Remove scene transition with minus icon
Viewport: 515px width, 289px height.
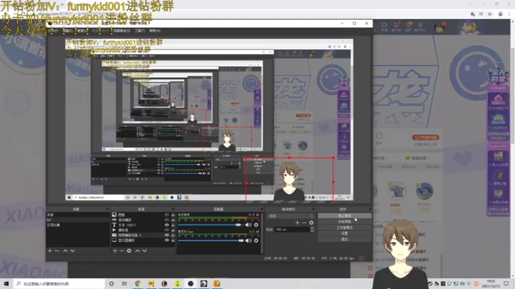[304, 222]
